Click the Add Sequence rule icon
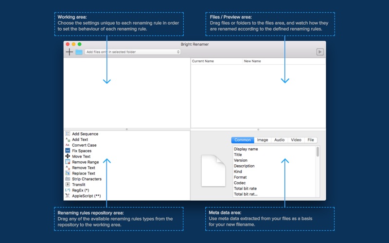The image size is (389, 243). pyautogui.click(x=68, y=134)
